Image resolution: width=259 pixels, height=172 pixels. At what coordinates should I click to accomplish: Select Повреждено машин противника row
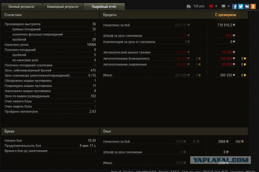coord(50,86)
